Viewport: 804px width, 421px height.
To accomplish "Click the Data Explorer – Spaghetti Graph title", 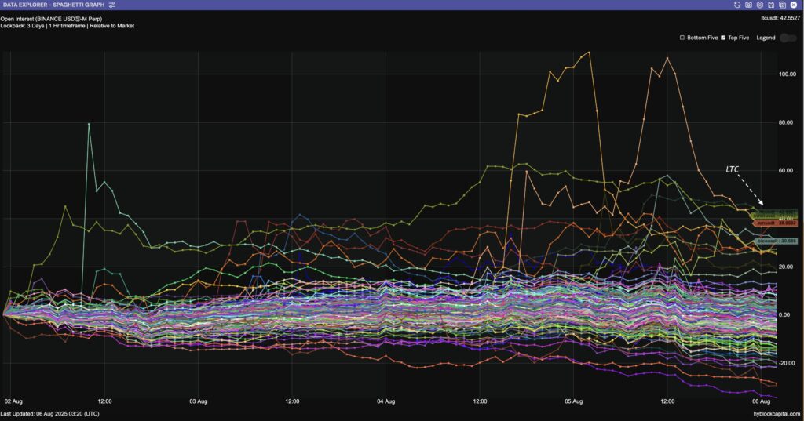I will pyautogui.click(x=53, y=5).
